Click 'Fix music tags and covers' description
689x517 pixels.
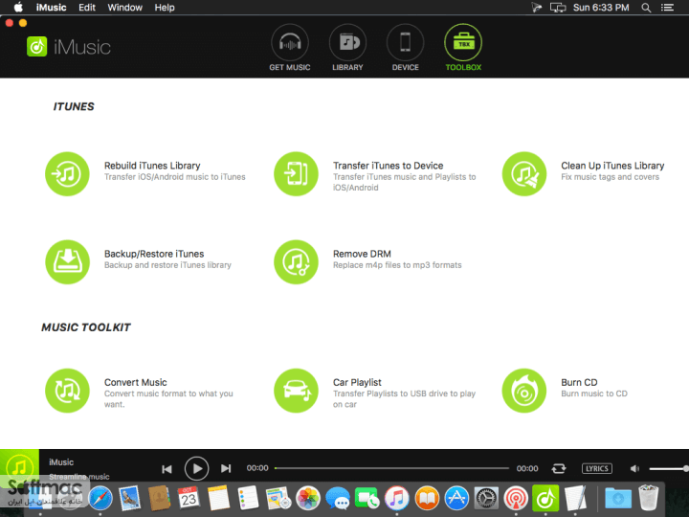click(610, 177)
